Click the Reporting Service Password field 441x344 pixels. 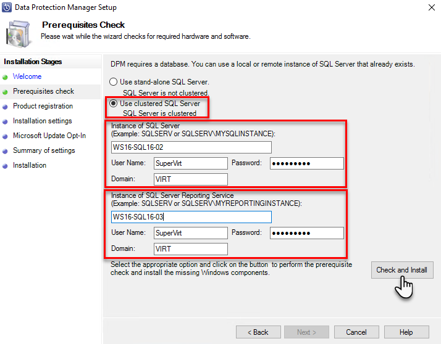click(307, 233)
